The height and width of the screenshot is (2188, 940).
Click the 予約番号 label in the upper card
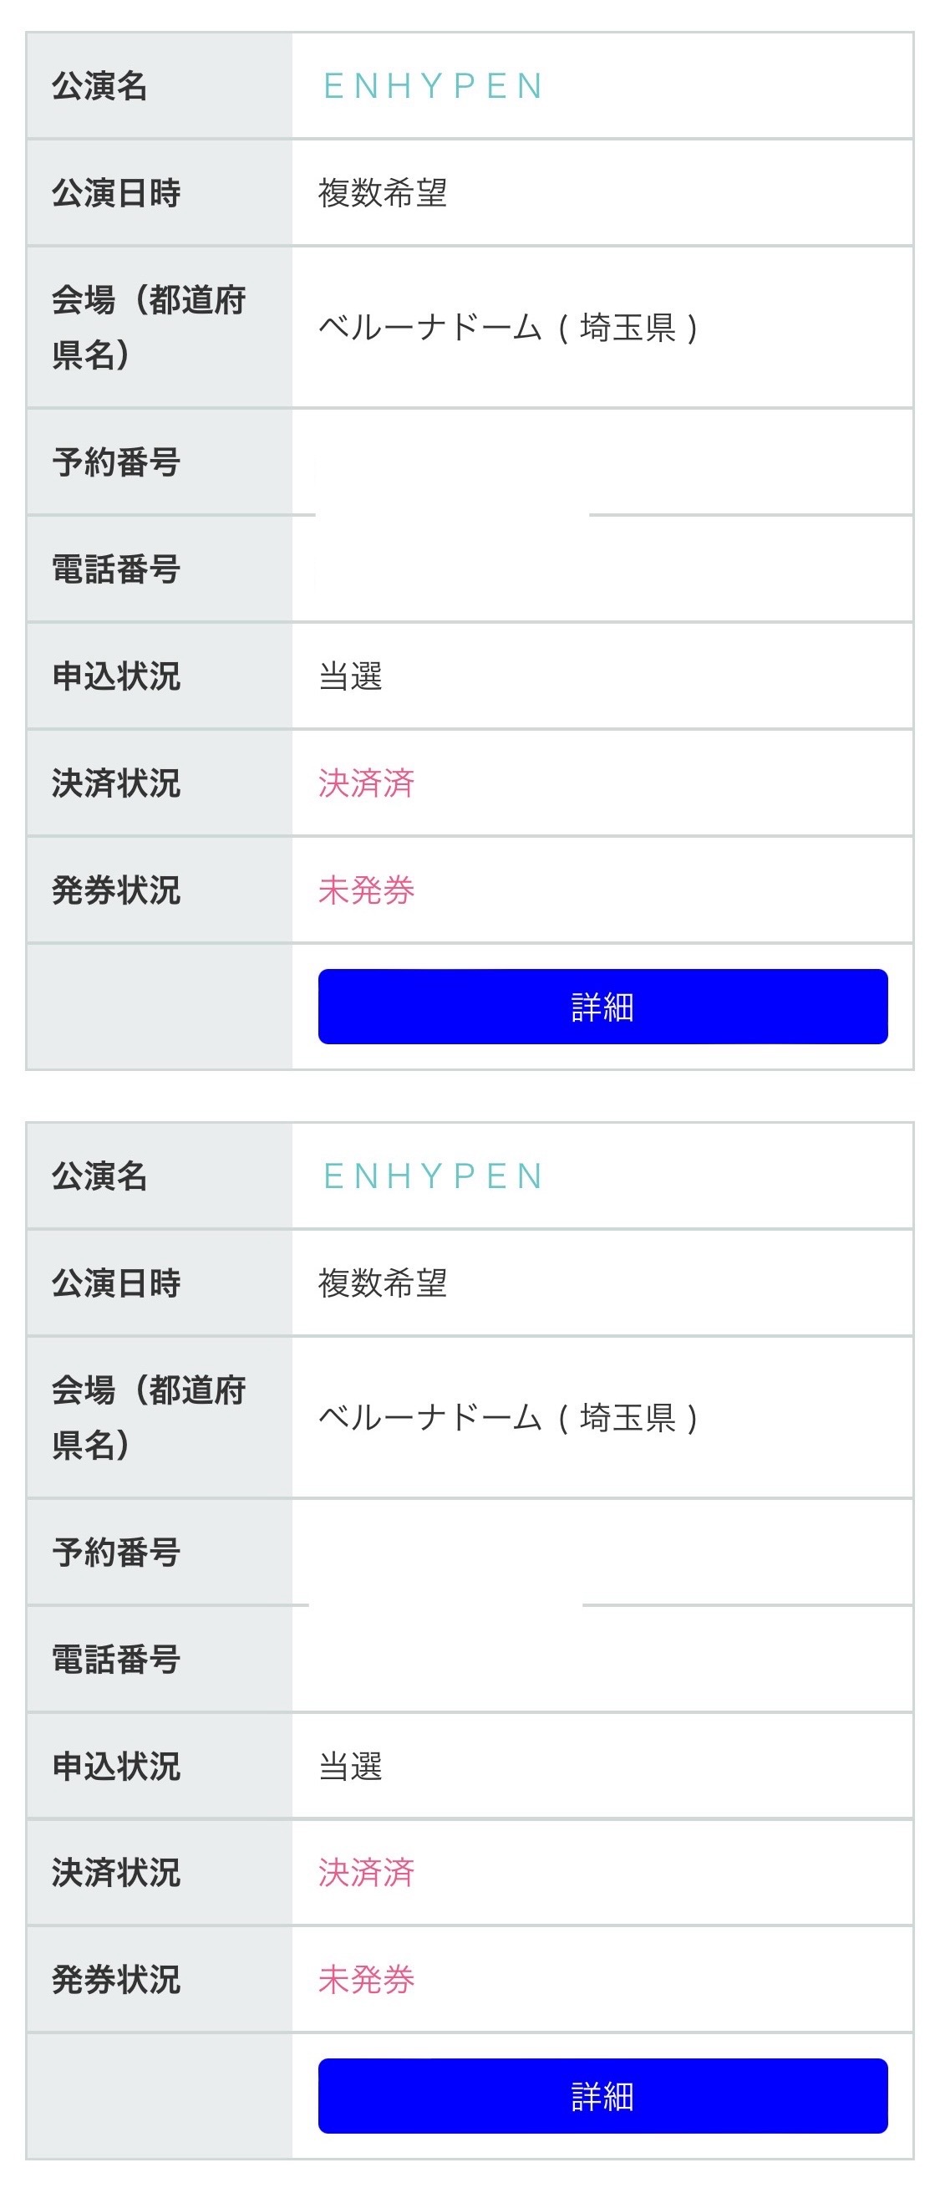pyautogui.click(x=116, y=463)
